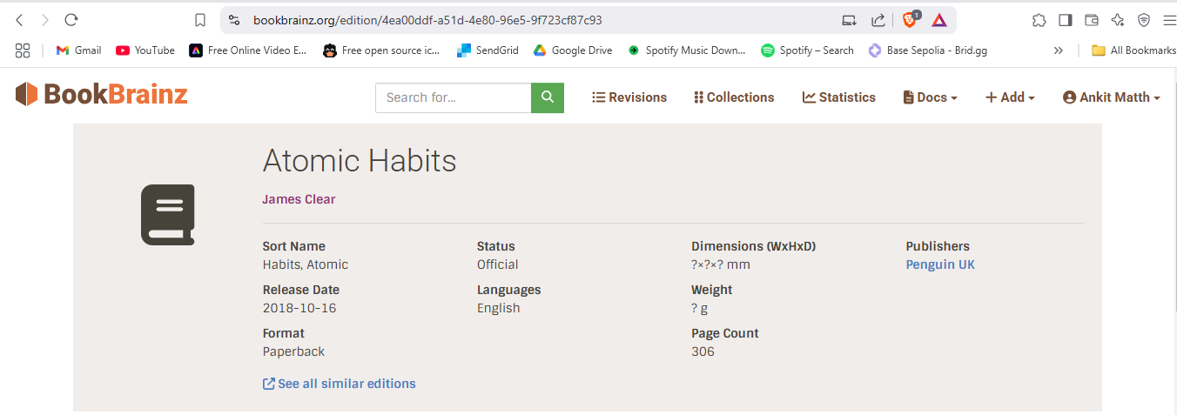The height and width of the screenshot is (415, 1177).
Task: Open Leo AI sparkle icon
Action: coord(1118,20)
